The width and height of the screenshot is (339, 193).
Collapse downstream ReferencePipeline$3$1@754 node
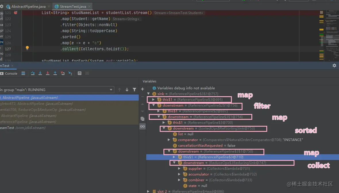point(159,117)
